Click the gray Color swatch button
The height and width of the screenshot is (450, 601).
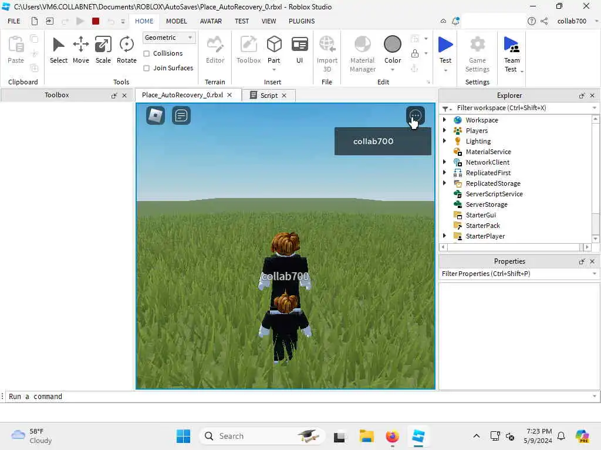(x=393, y=44)
